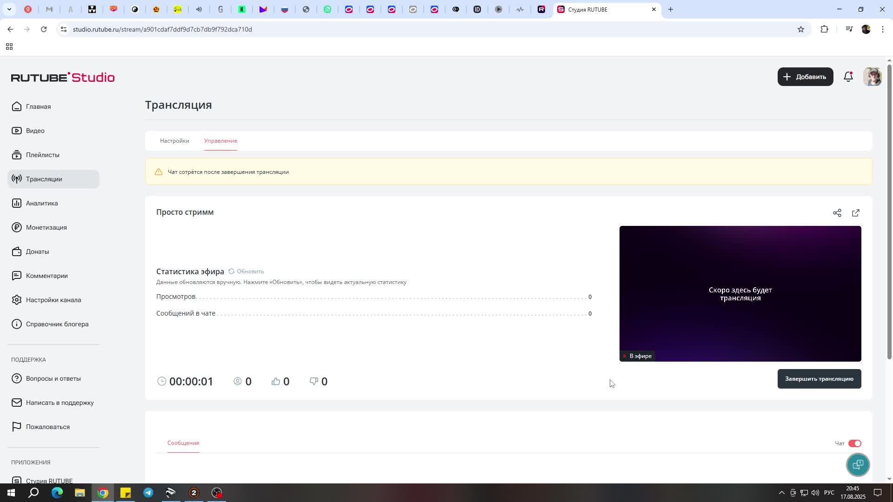893x502 pixels.
Task: Disable the Чат toggle
Action: tap(854, 443)
